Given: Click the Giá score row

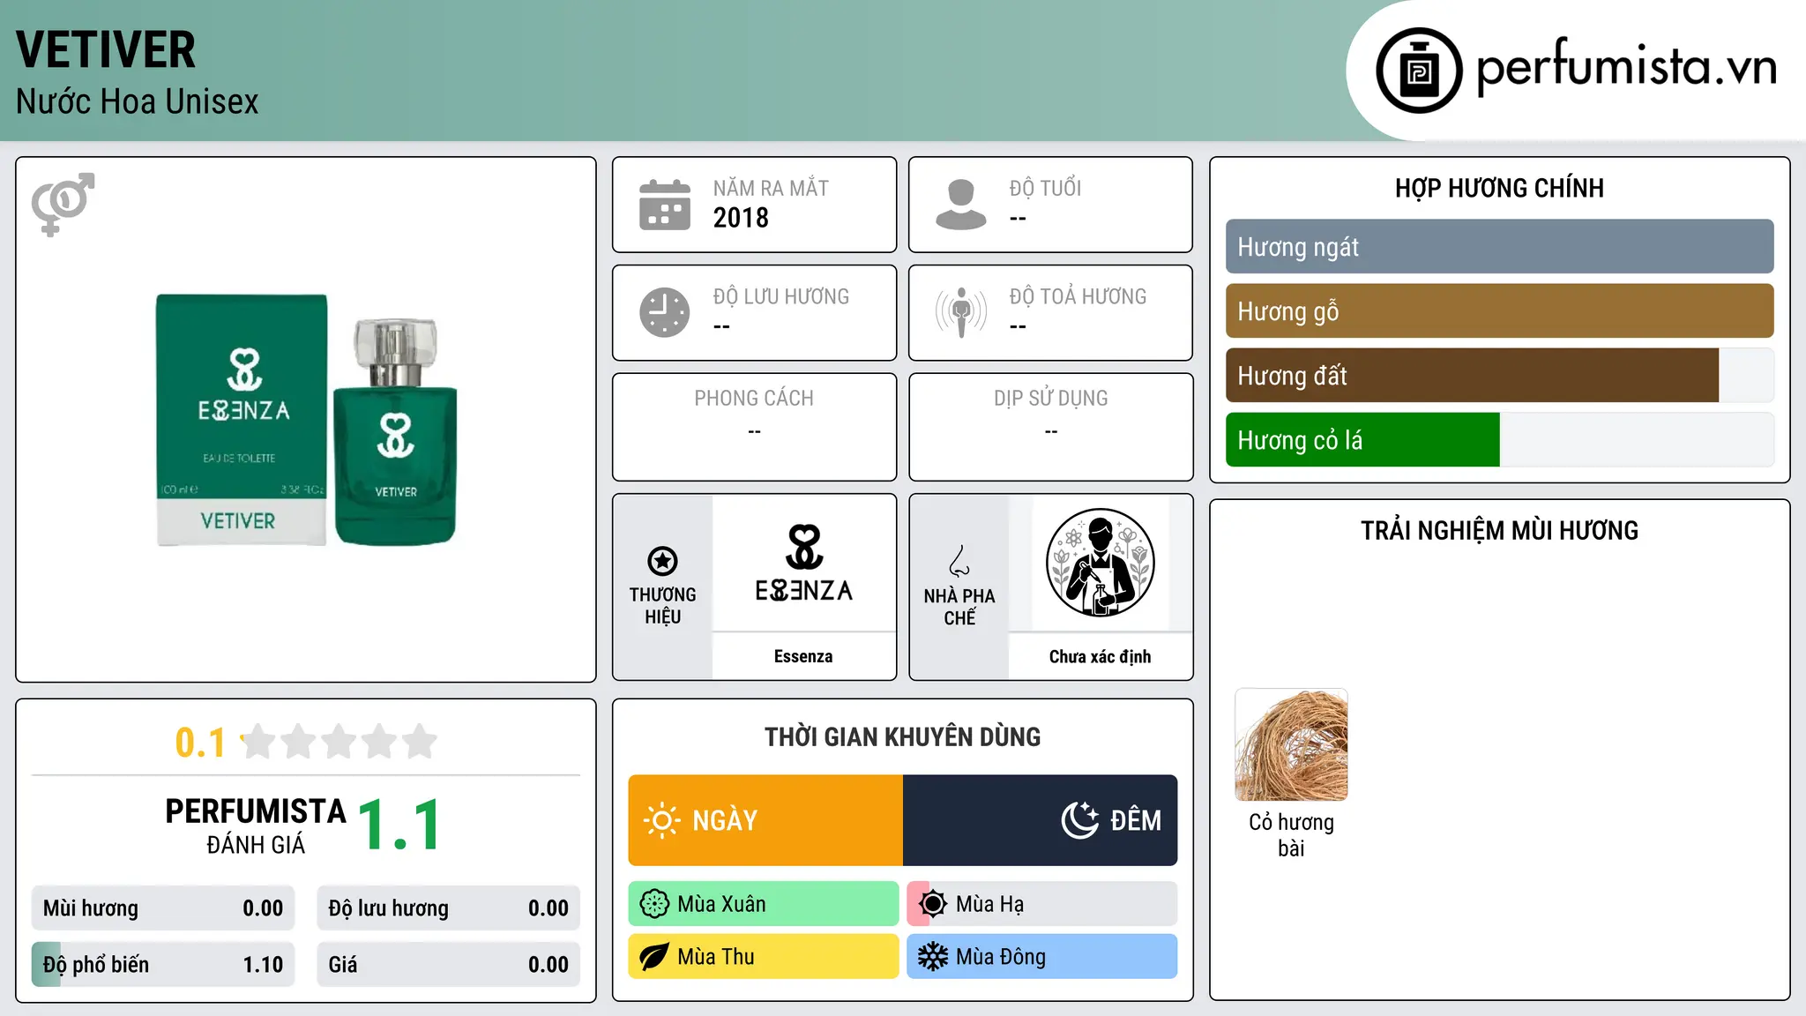Looking at the screenshot, I should point(448,965).
